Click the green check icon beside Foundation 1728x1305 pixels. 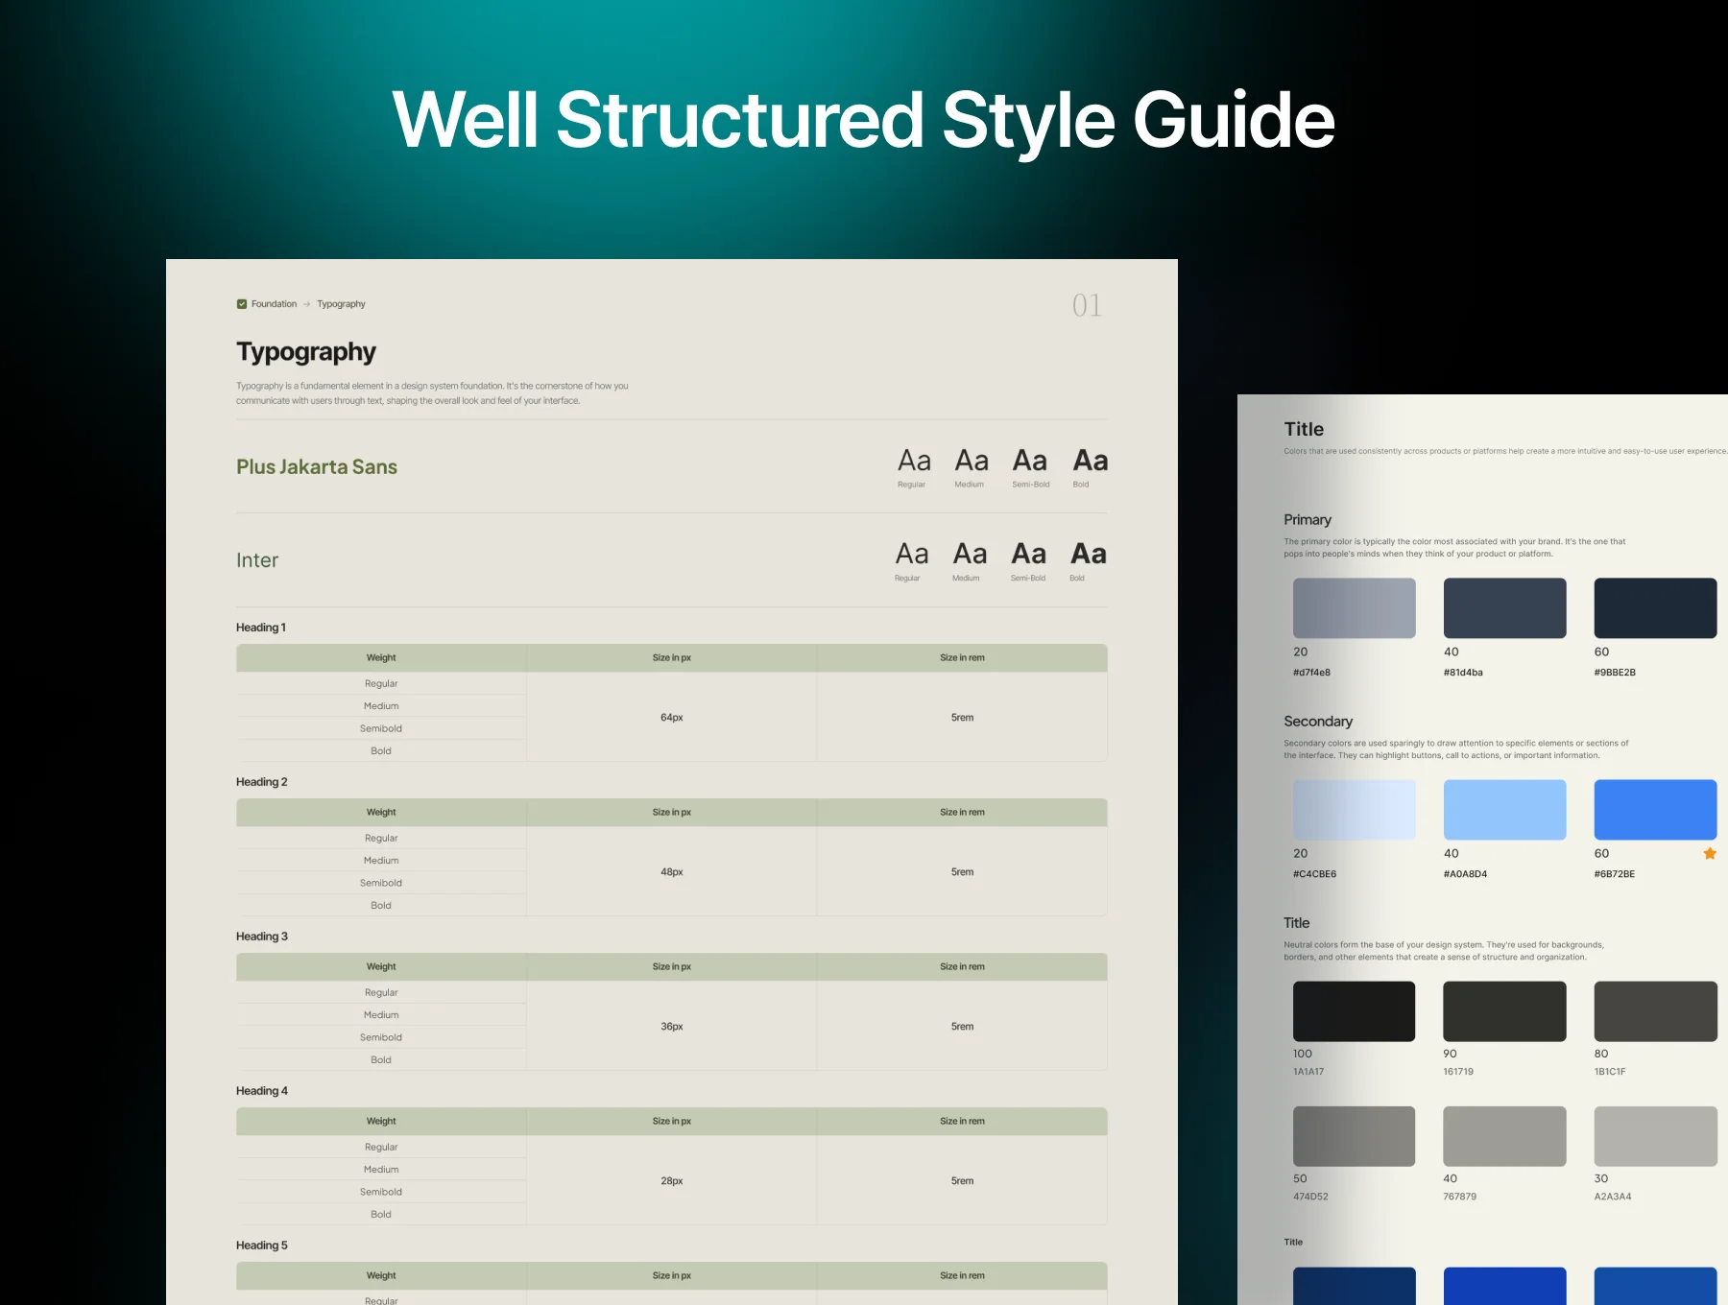[242, 304]
